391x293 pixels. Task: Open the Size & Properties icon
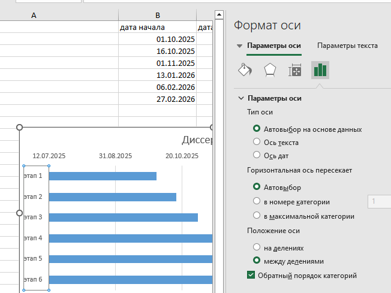(294, 70)
